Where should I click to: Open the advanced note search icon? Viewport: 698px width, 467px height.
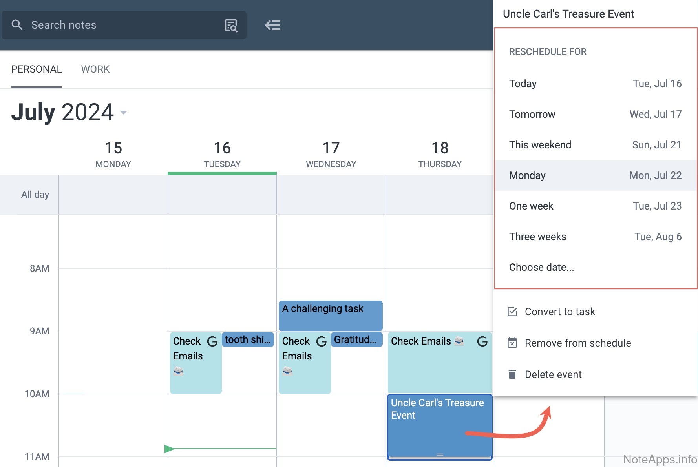(231, 25)
